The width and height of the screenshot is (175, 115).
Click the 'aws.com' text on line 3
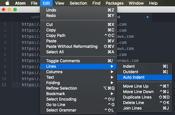coord(125,36)
